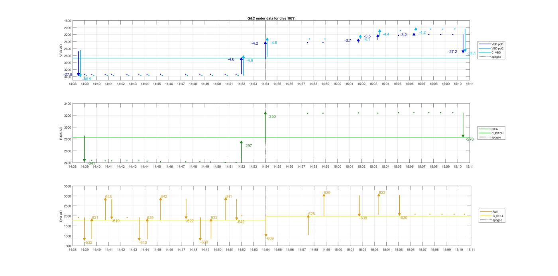
Task: Click the '629' roll data label
Action: click(150, 218)
